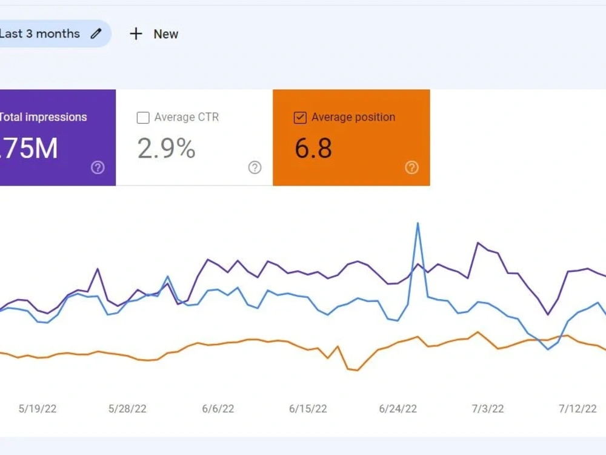Select the 5/19/22 date label on axis
The height and width of the screenshot is (455, 606).
tap(38, 408)
